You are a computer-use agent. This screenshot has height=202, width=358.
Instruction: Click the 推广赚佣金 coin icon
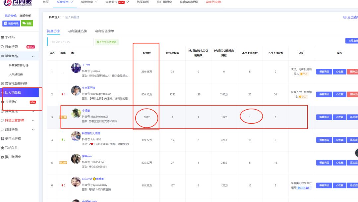tap(2, 157)
